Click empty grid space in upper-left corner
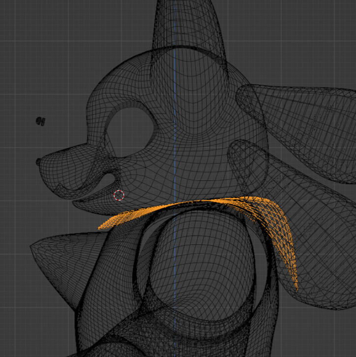The width and height of the screenshot is (356, 357). [x=30, y=30]
